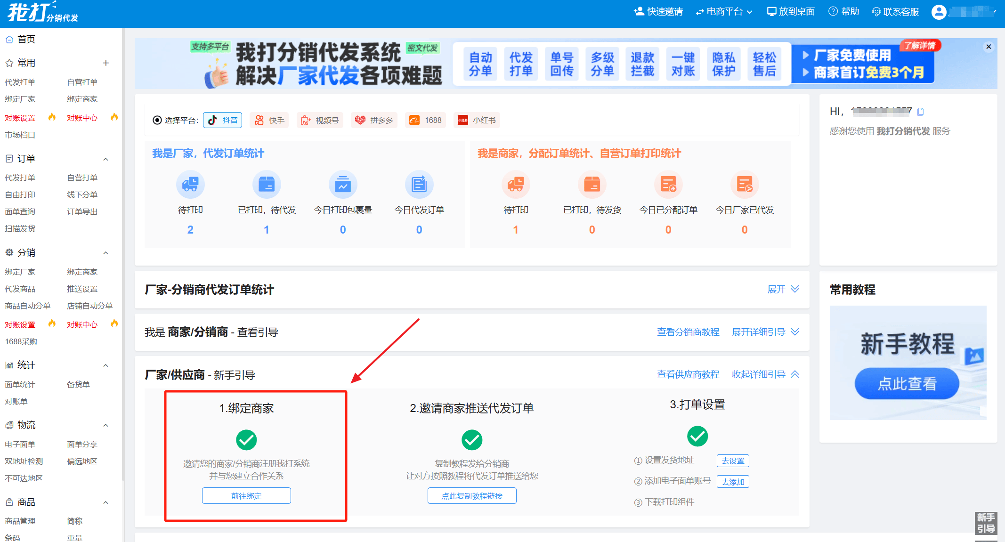Open 快速邀请 in the top bar
This screenshot has height=542, width=1005.
tap(658, 12)
